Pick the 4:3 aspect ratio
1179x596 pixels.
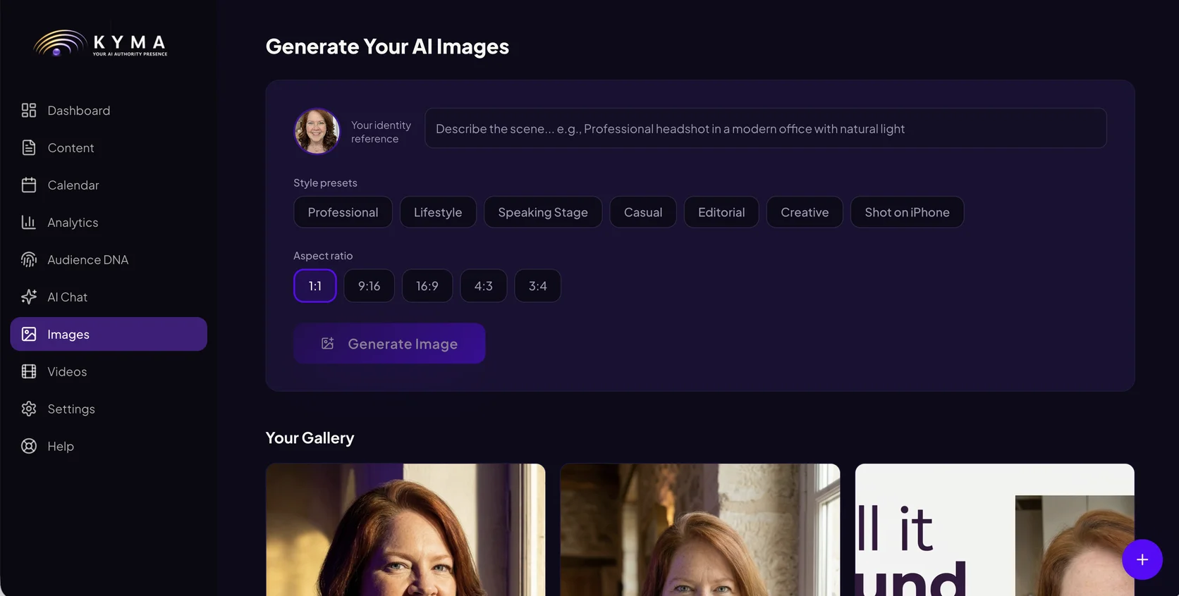click(x=484, y=286)
